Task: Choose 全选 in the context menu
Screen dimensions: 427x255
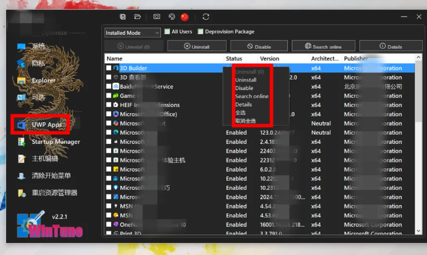Action: click(240, 113)
